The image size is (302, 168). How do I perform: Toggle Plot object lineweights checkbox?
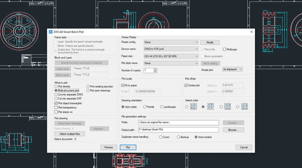click(56, 103)
